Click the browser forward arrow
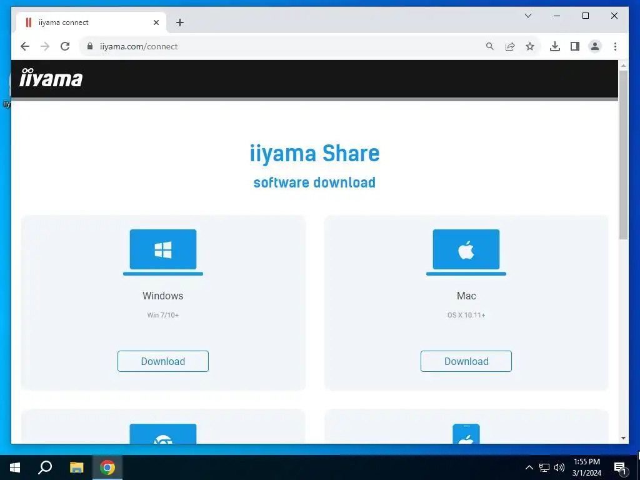 click(x=45, y=46)
